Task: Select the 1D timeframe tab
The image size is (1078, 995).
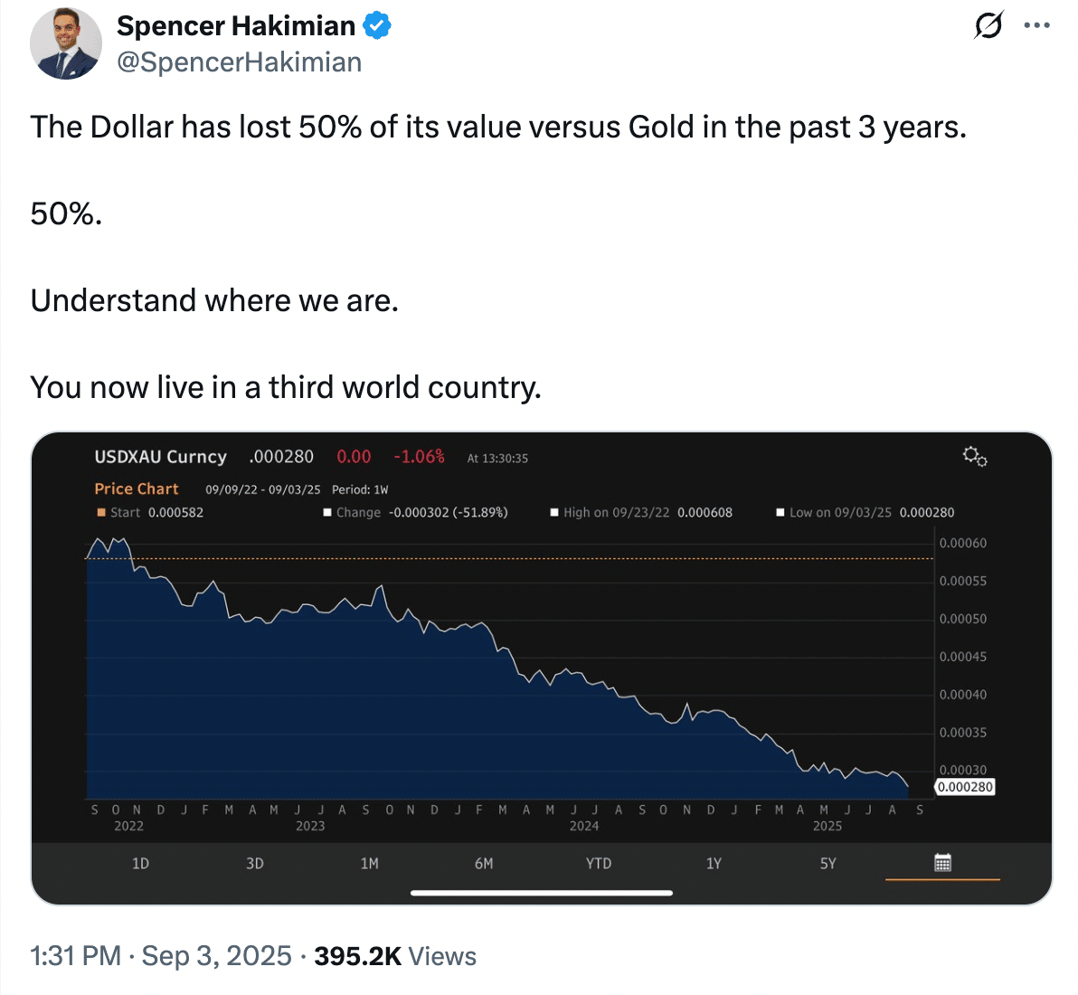Action: (x=140, y=864)
